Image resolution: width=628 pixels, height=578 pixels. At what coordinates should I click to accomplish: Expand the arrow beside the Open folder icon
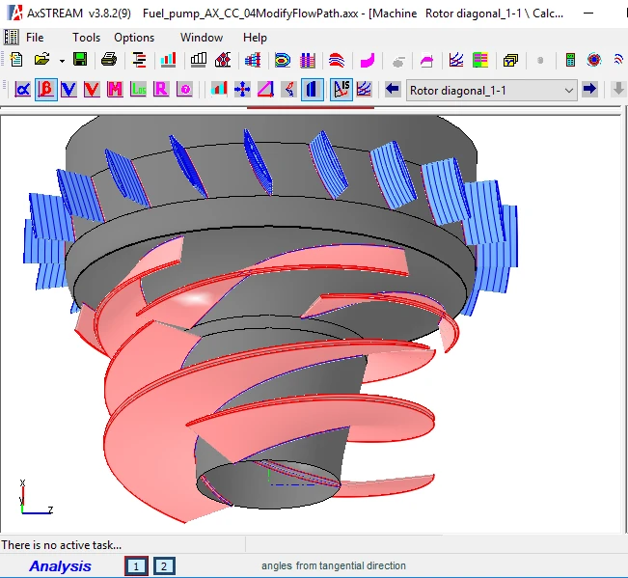pyautogui.click(x=62, y=60)
